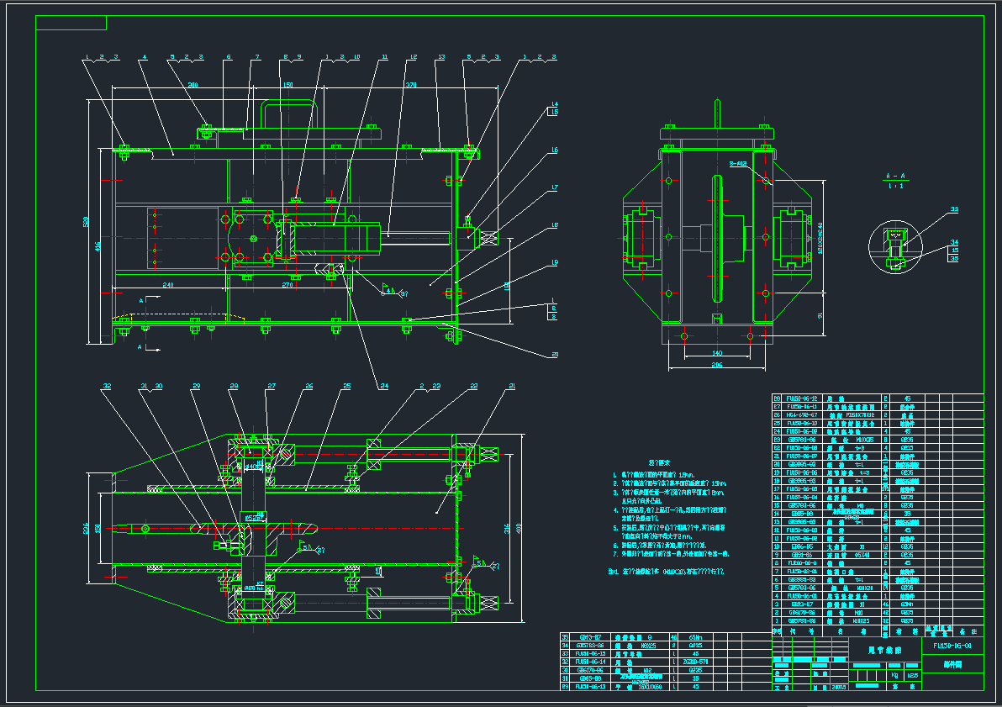Select the 370 horizontal dimension text
1002x707 pixels.
point(411,84)
